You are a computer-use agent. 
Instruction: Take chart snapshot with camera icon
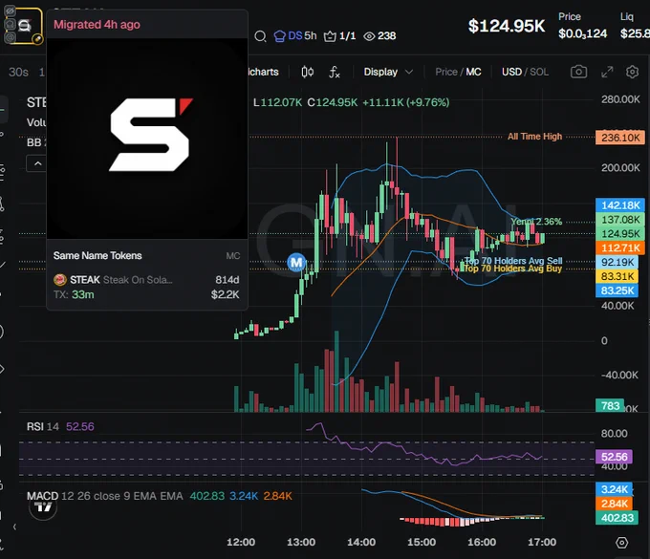(578, 72)
